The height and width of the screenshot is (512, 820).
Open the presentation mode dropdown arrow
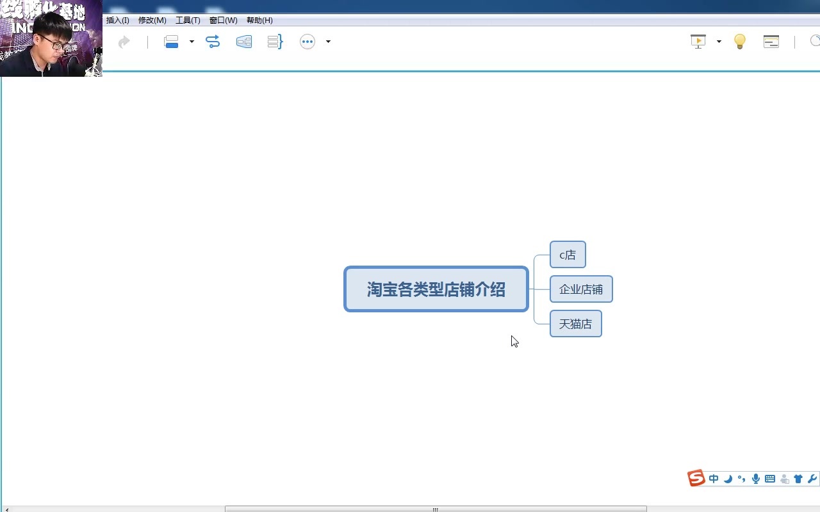click(719, 42)
